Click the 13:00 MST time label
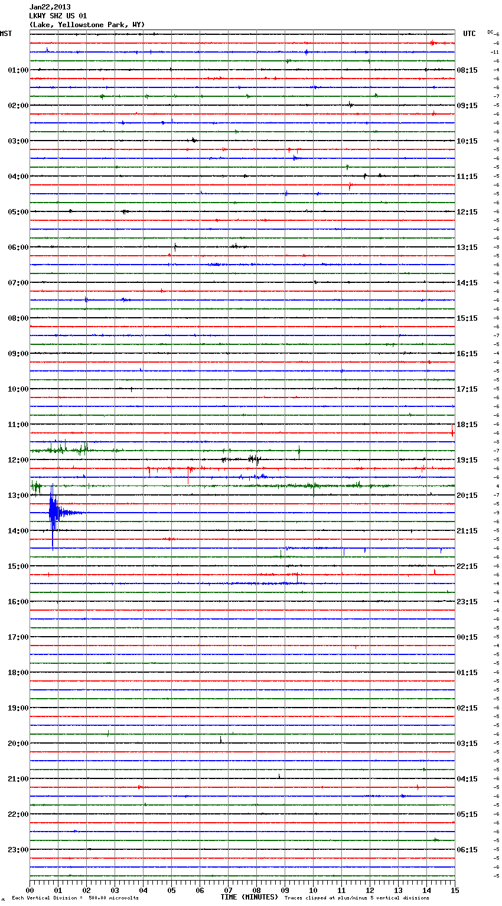 click(x=18, y=496)
